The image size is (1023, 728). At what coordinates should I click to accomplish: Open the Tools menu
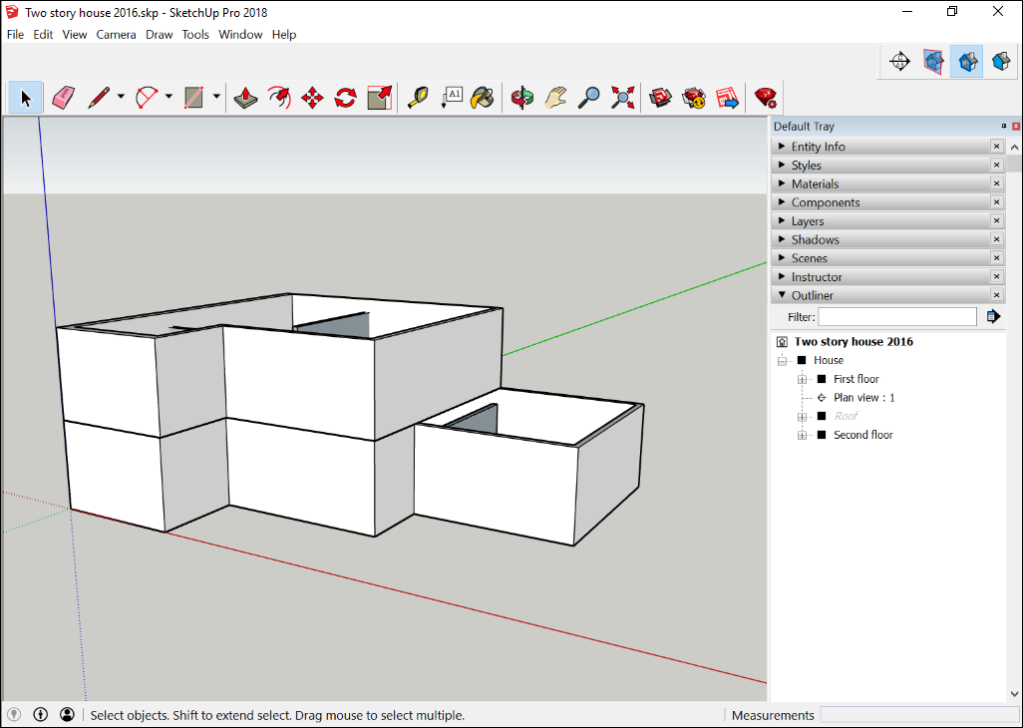coord(195,35)
